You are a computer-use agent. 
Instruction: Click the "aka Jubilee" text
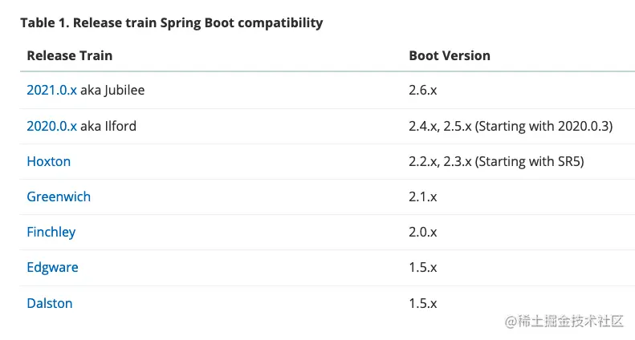[x=112, y=90]
